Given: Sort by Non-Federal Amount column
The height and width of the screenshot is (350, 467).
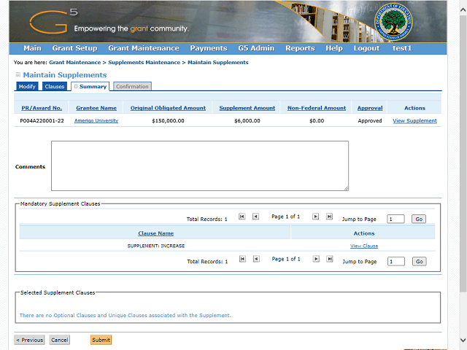Looking at the screenshot, I should point(317,108).
